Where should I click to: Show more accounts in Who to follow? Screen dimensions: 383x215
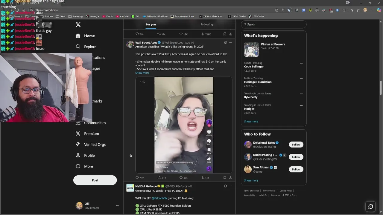[251, 180]
